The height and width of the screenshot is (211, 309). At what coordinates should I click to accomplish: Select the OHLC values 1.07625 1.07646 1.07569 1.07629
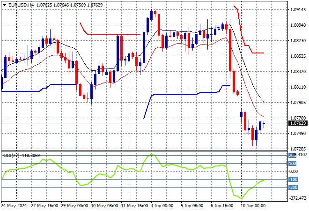[70, 5]
